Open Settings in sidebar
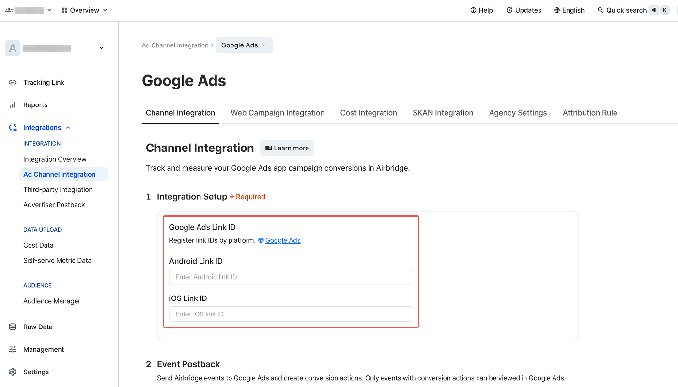This screenshot has height=387, width=678. 36,372
